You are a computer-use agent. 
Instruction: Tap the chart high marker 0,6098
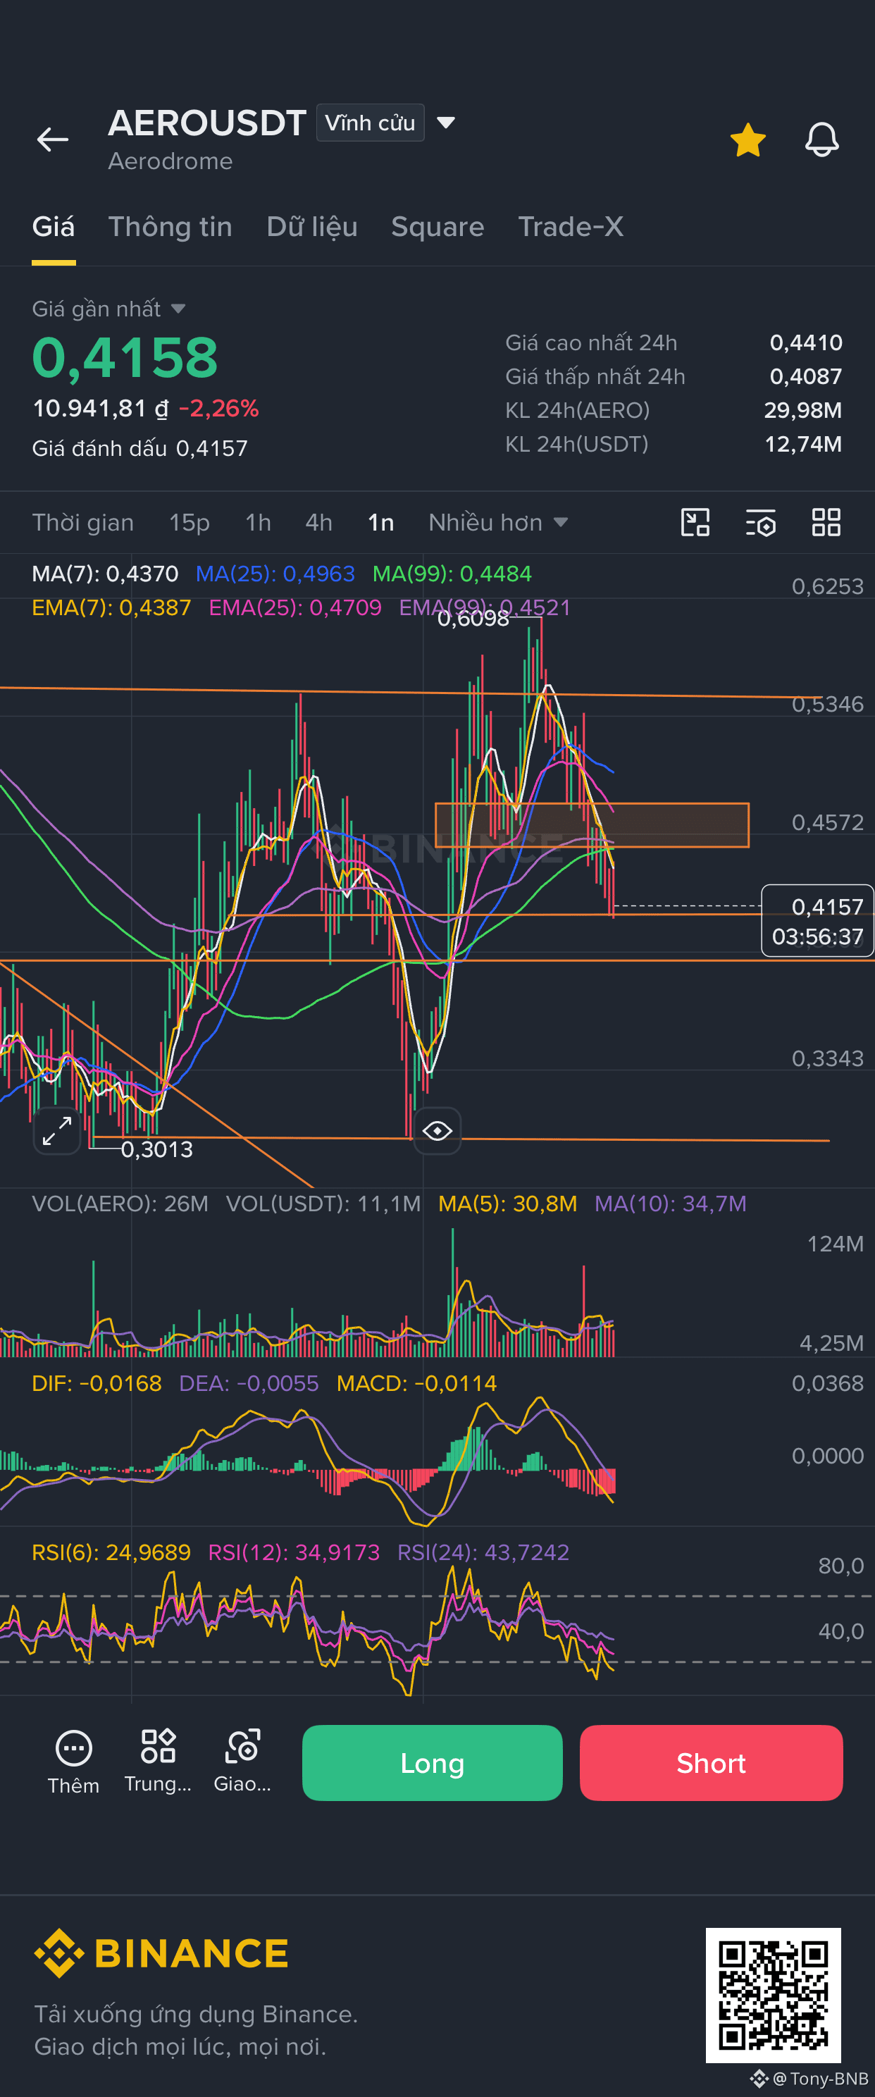click(x=473, y=619)
